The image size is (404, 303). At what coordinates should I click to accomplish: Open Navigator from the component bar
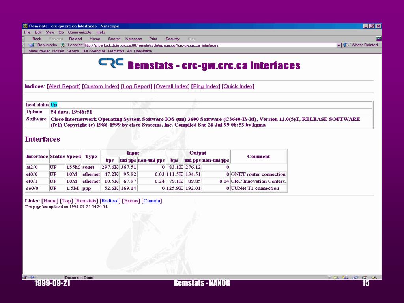pos(335,277)
